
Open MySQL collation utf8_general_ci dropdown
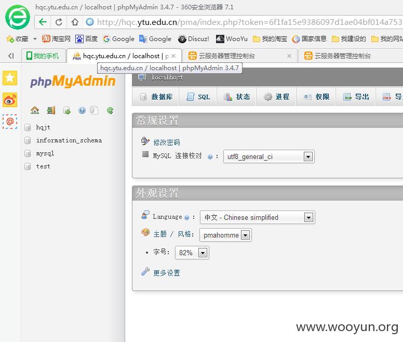click(x=269, y=156)
